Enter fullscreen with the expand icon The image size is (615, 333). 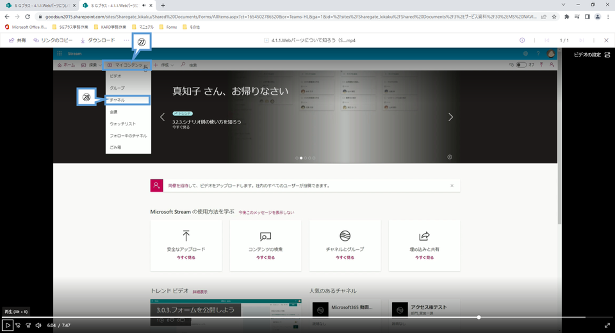click(x=607, y=325)
